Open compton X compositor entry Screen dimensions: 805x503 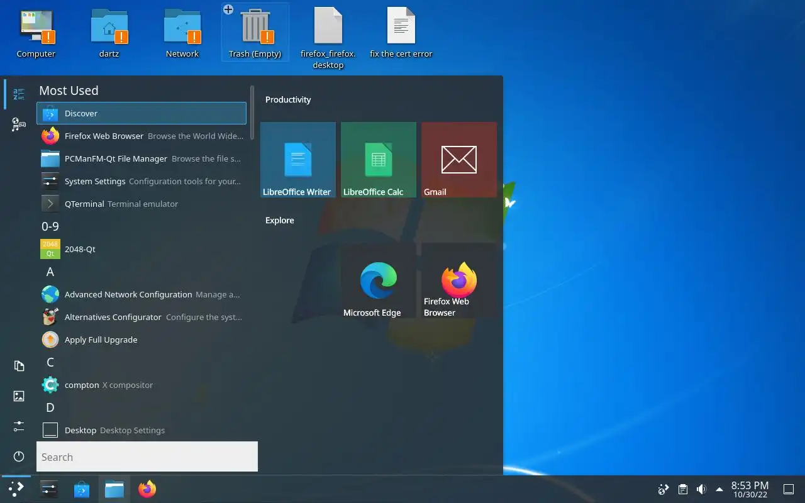(x=142, y=385)
